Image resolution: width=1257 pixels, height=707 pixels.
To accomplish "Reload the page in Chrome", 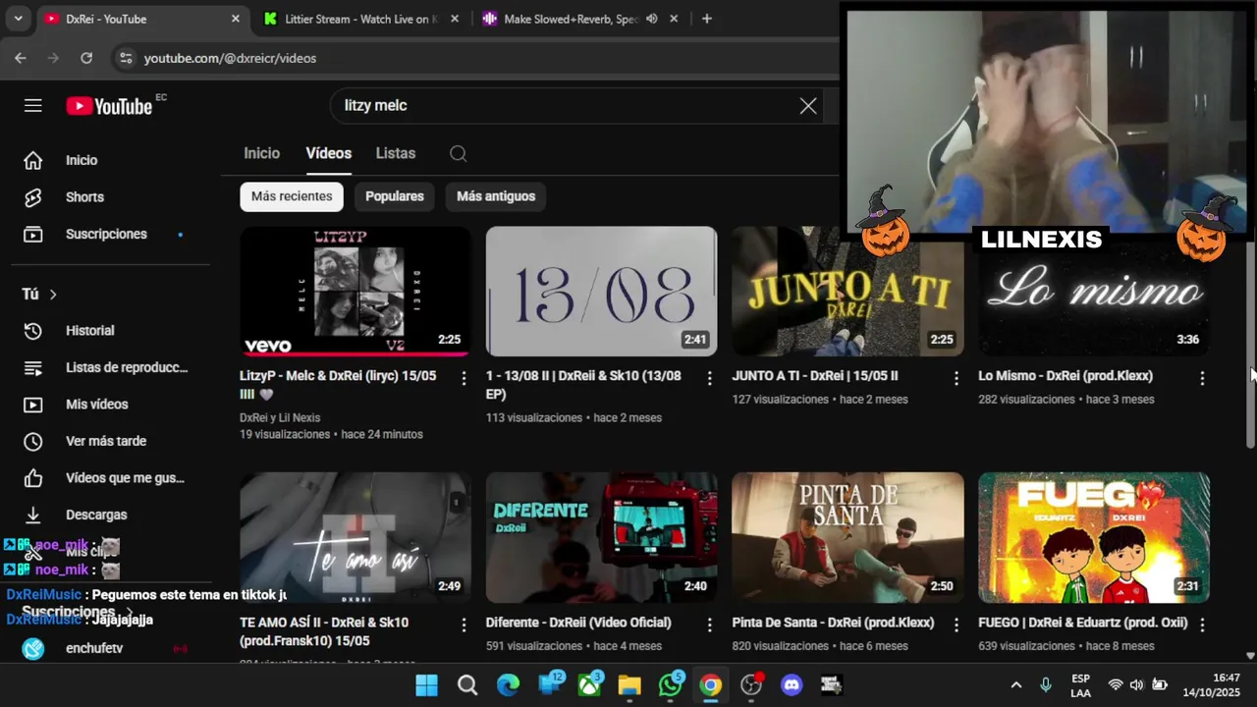I will click(86, 58).
